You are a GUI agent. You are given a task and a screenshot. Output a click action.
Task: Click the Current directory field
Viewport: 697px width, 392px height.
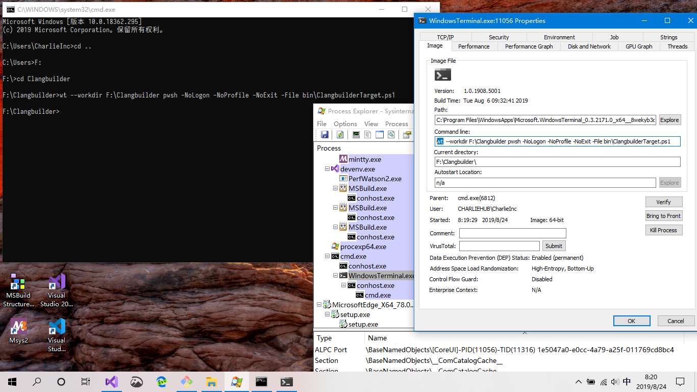coord(558,162)
